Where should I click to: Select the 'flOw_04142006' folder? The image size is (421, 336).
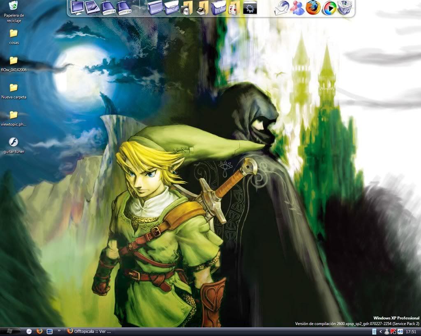pos(14,61)
